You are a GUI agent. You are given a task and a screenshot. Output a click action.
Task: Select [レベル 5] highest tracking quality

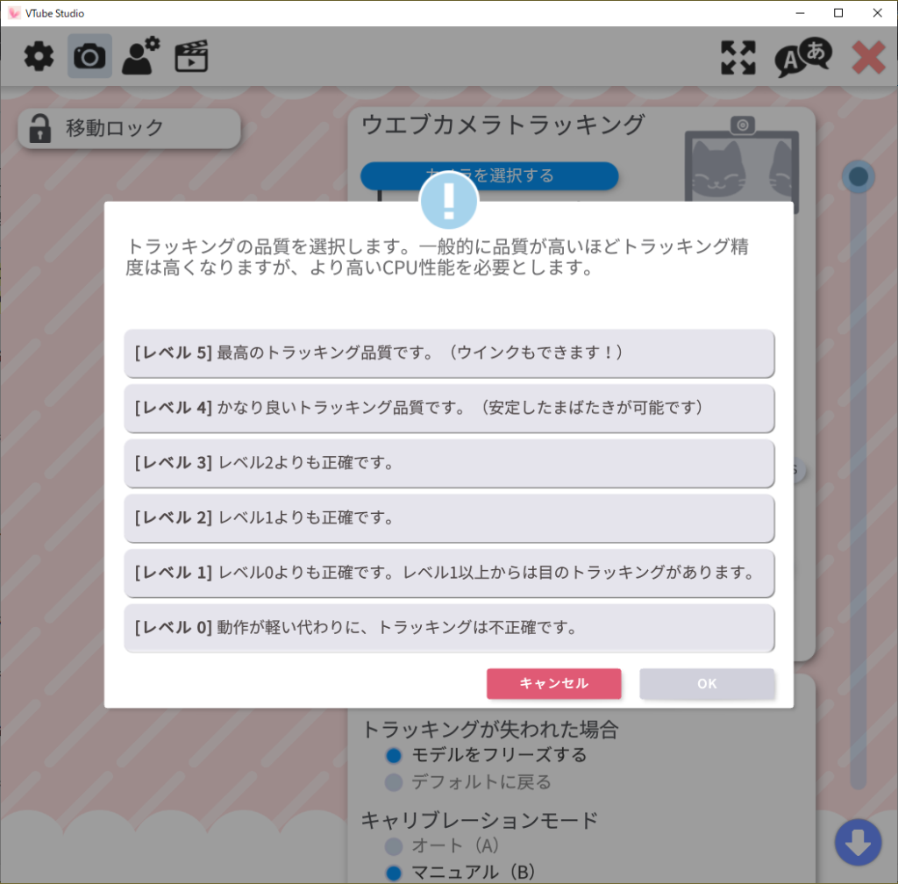point(450,353)
